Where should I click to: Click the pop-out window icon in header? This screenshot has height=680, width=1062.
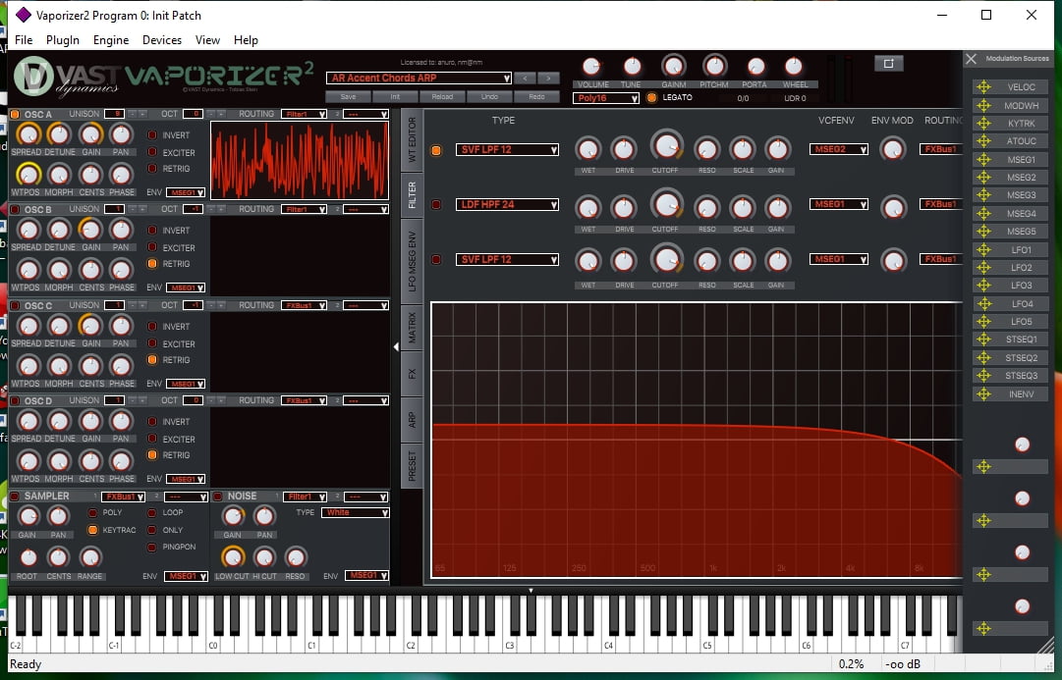889,63
